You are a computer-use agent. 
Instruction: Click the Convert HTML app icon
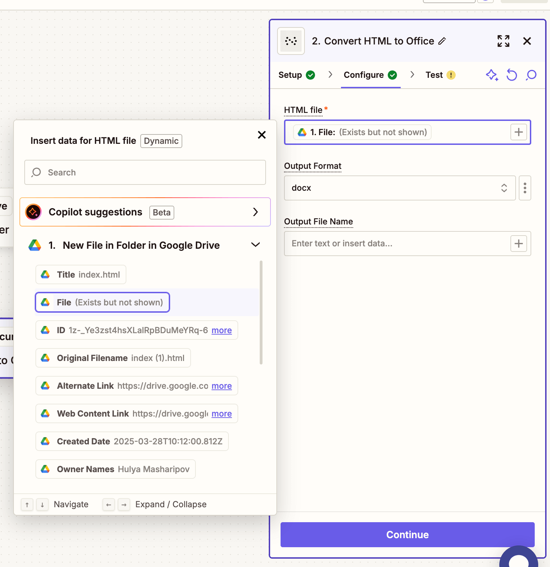291,41
